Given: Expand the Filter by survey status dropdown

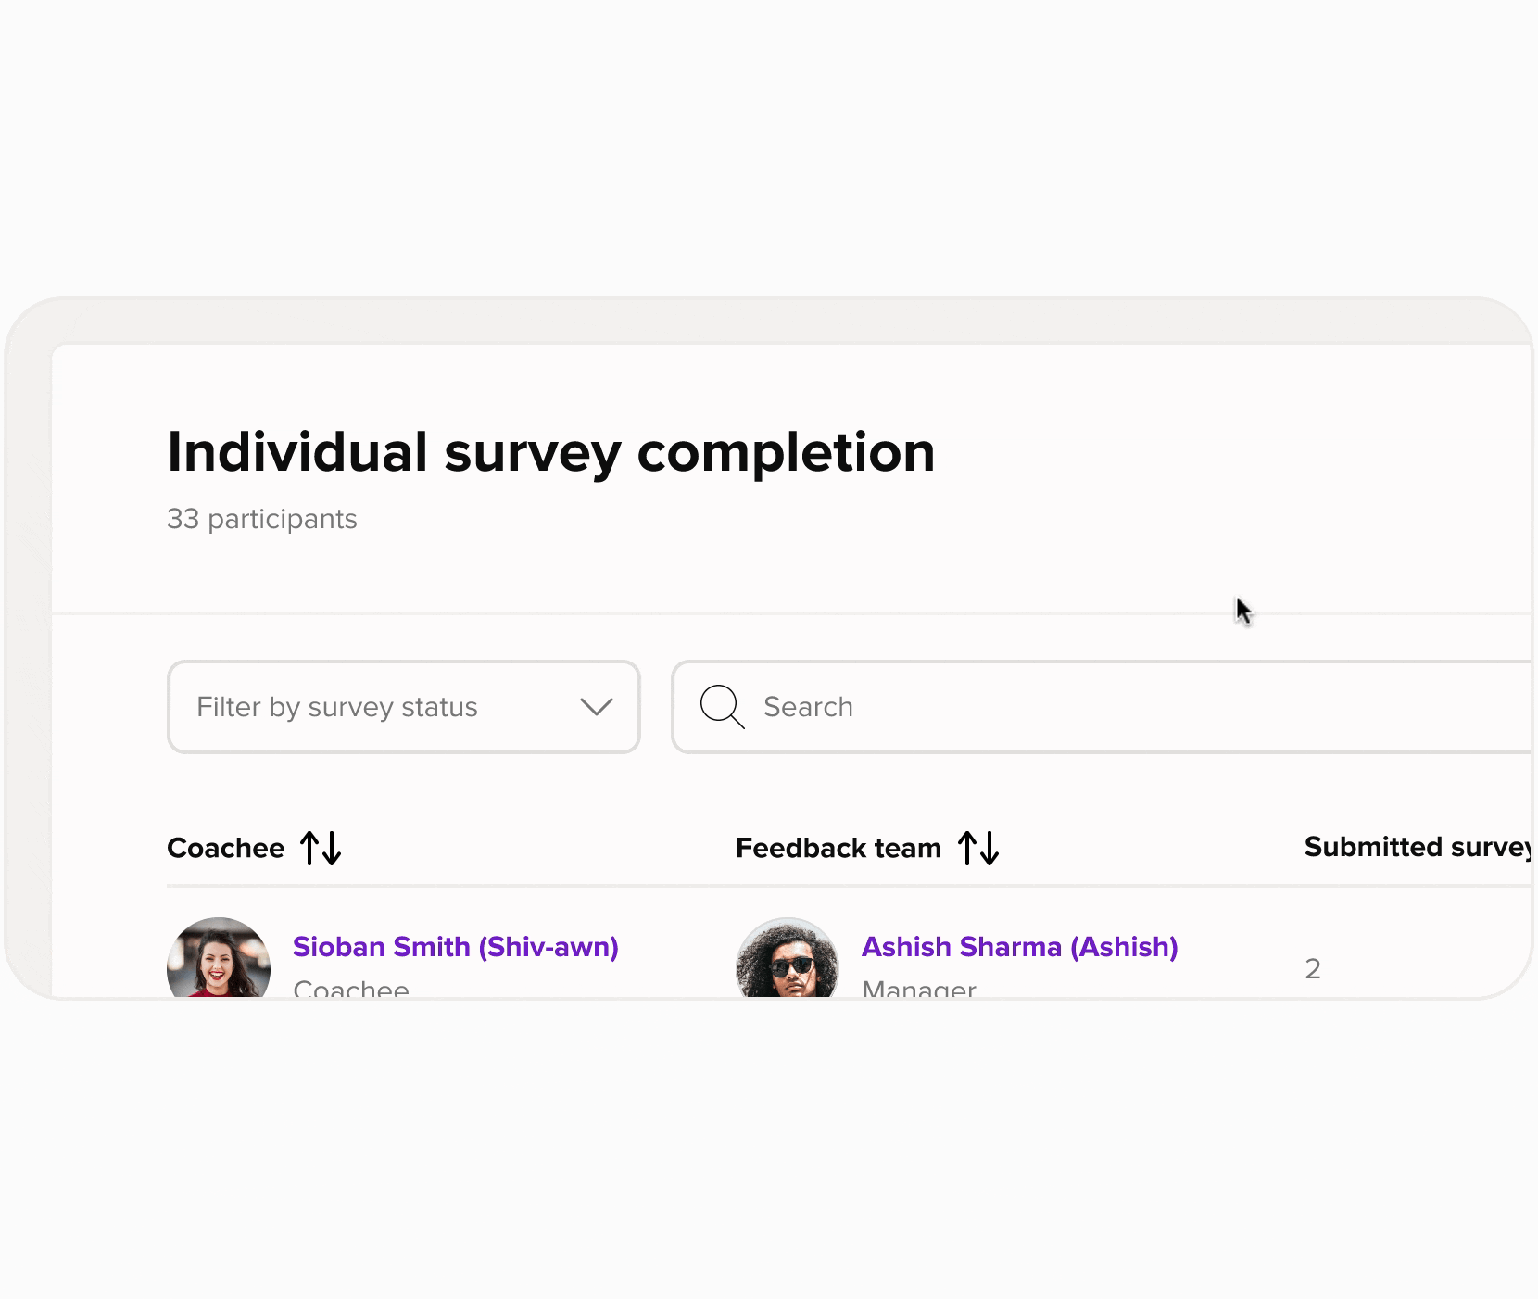Looking at the screenshot, I should pos(403,707).
